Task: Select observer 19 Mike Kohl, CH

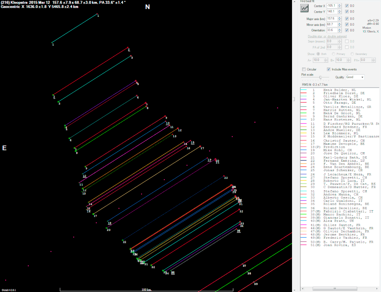Action: pos(339,150)
